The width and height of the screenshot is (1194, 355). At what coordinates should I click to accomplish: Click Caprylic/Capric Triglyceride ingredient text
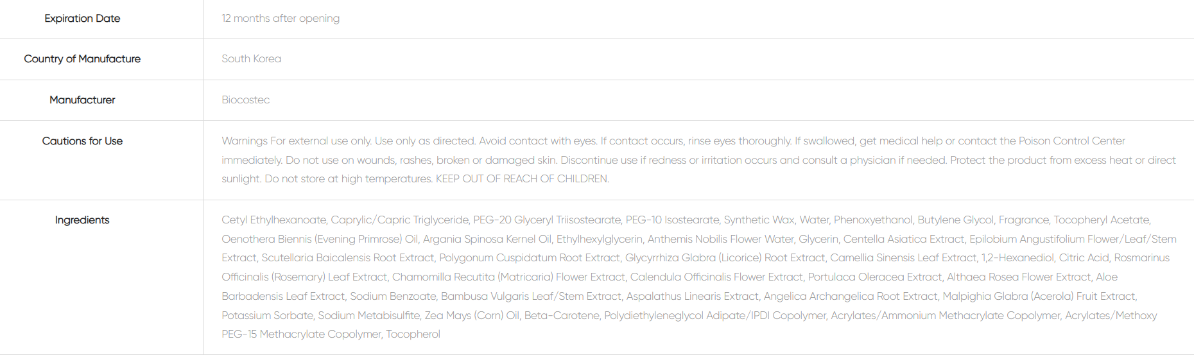point(399,220)
